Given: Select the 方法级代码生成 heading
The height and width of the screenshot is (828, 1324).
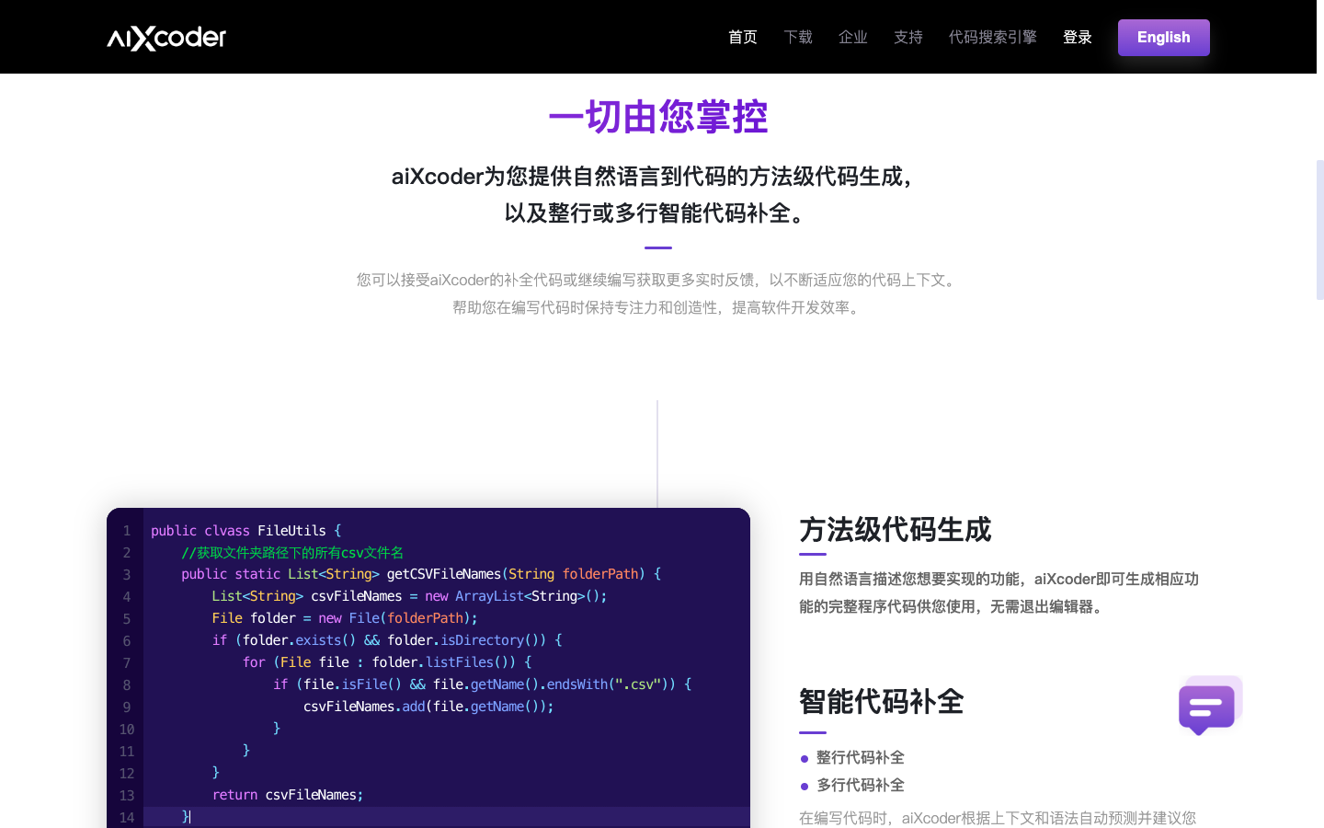Looking at the screenshot, I should pyautogui.click(x=895, y=530).
